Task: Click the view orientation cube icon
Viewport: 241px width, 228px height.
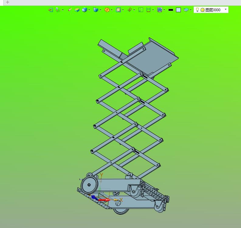Action: click(x=96, y=10)
